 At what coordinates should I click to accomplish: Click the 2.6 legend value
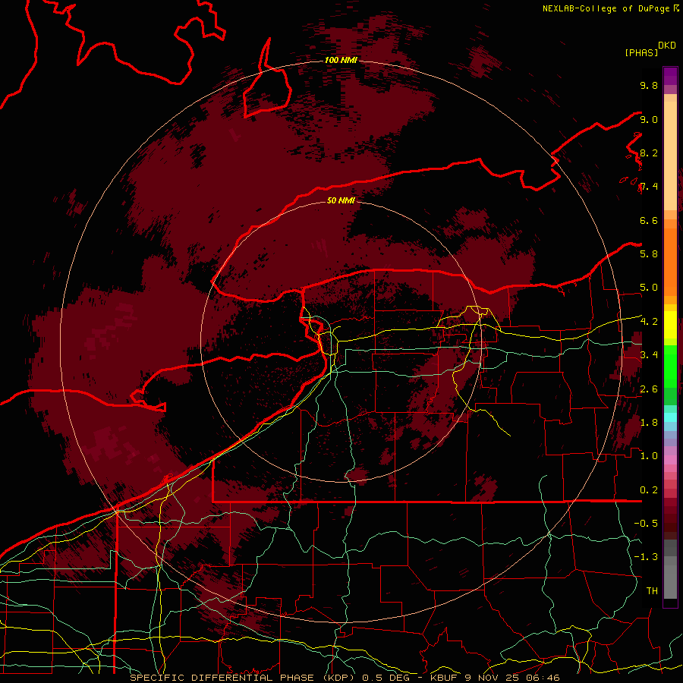pos(649,389)
